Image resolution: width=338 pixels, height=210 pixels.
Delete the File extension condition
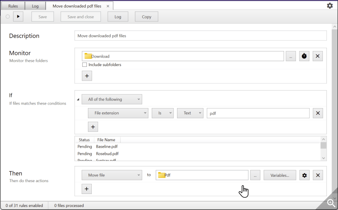click(318, 113)
